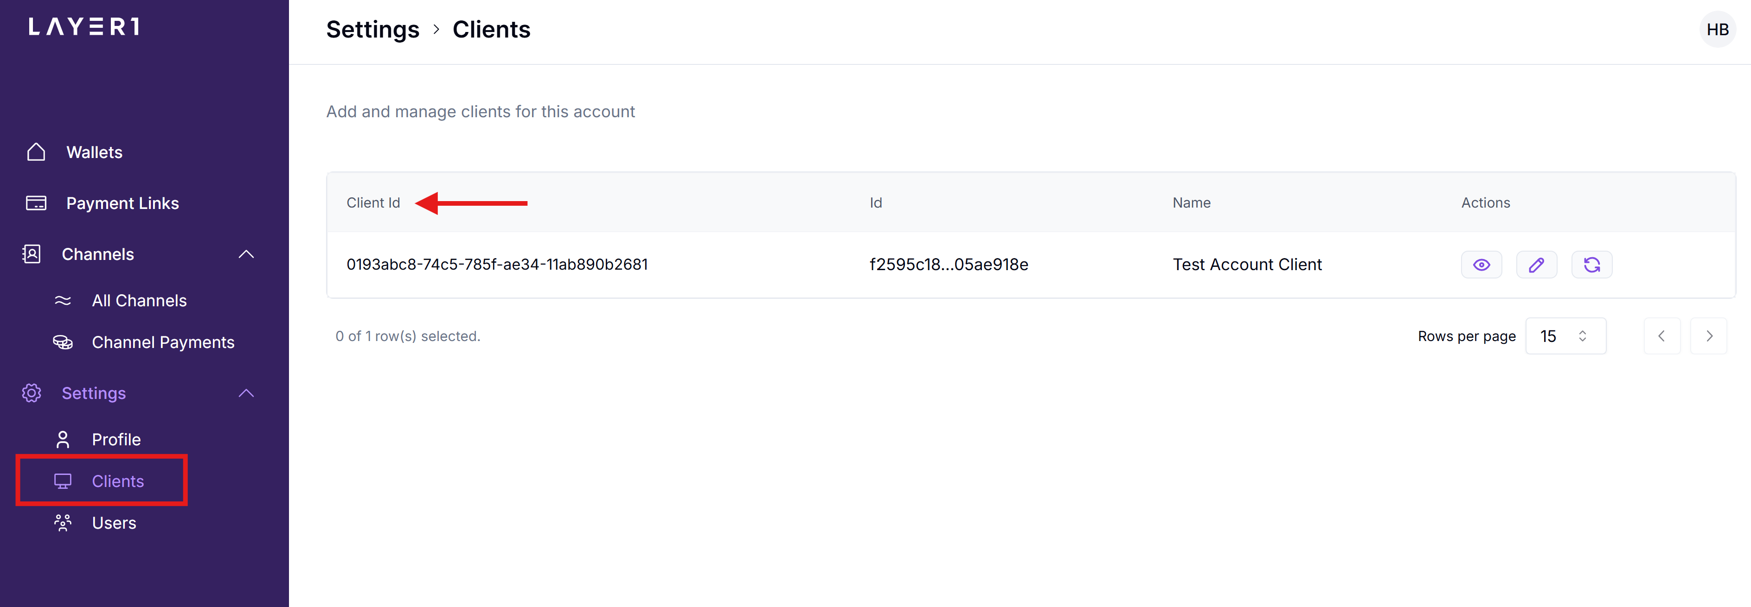Collapse the Channels section chevron
1751x607 pixels.
tap(246, 254)
